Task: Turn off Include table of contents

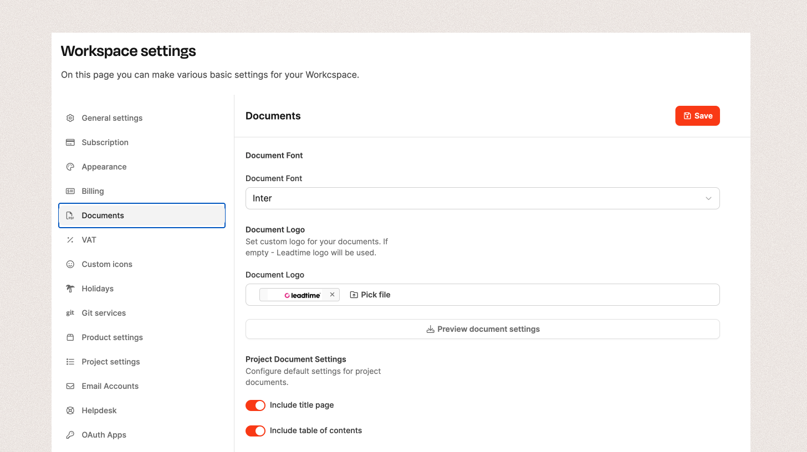Action: (x=256, y=431)
